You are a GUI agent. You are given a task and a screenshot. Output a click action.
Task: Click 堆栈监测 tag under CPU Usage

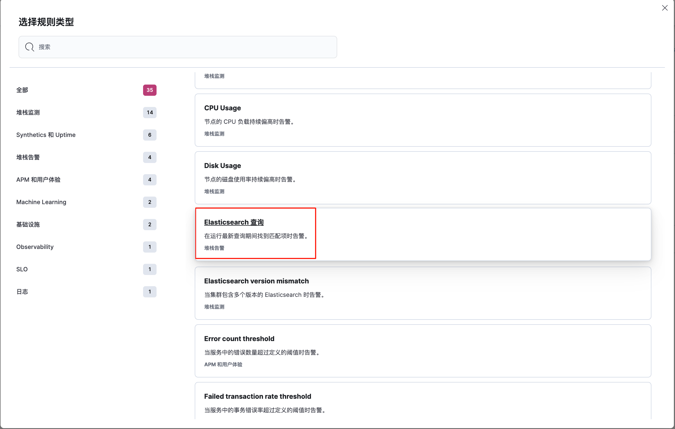214,134
